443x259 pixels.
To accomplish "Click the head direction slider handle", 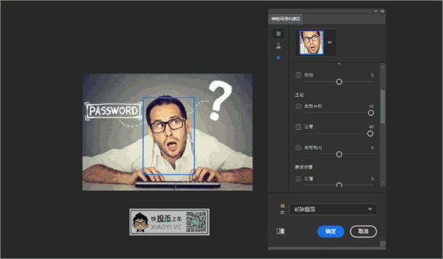I will pyautogui.click(x=339, y=154).
